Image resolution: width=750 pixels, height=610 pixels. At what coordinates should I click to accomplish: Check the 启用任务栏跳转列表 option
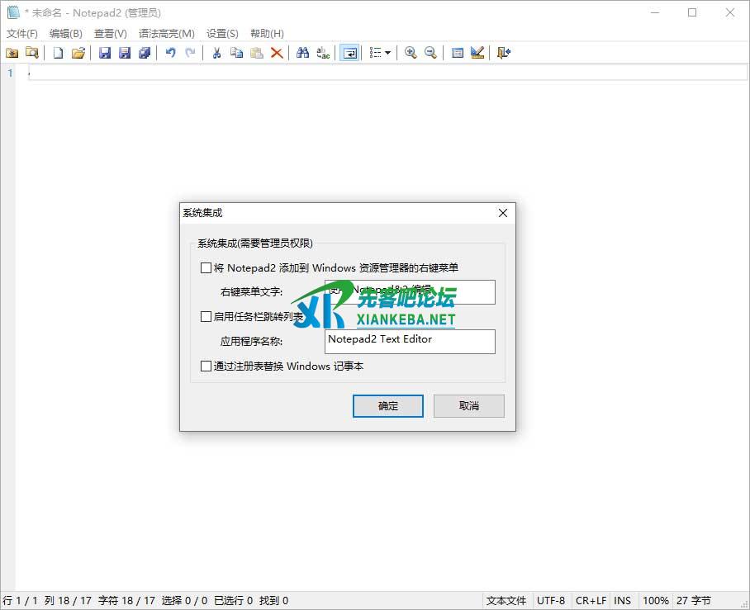point(206,316)
